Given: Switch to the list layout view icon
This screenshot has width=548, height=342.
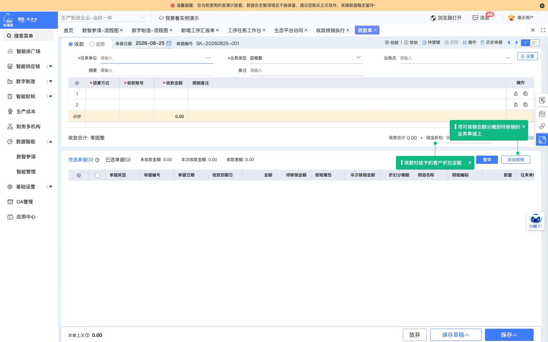Looking at the screenshot, I should coord(535,43).
